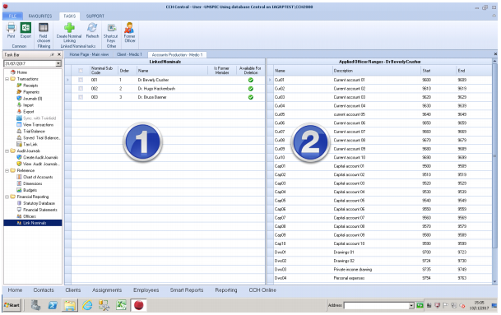This screenshot has height=315, width=501.
Task: Tick checkbox for Dr. Hugo Hackenbush row
Action: point(81,89)
